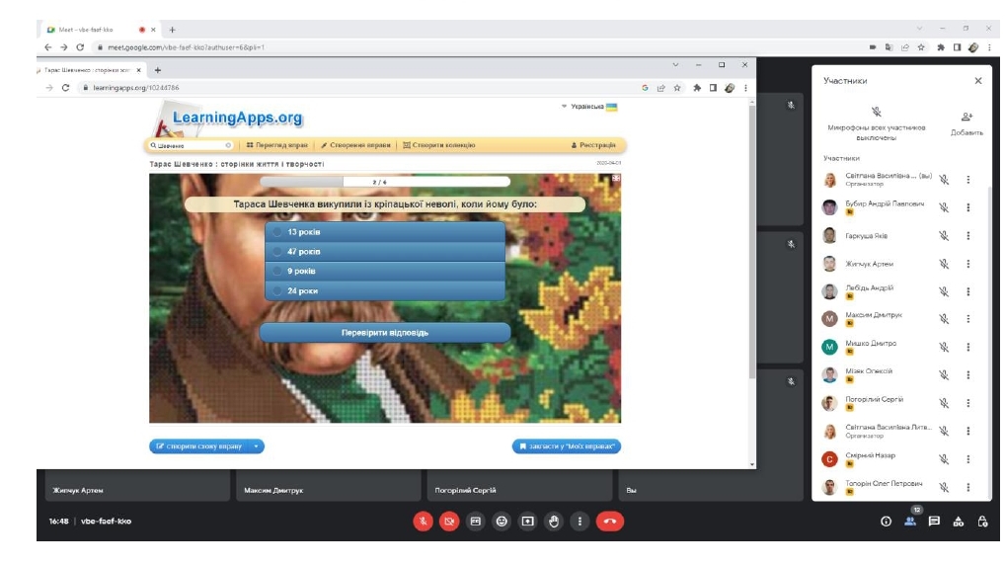1005x566 pixels.
Task: Turn on the microphone in Meet toolbar
Action: (423, 522)
